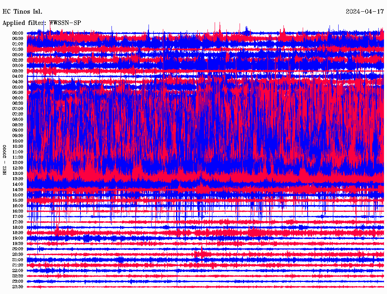Click the 'Applied filter: WWSSN-SP' text

[42, 23]
